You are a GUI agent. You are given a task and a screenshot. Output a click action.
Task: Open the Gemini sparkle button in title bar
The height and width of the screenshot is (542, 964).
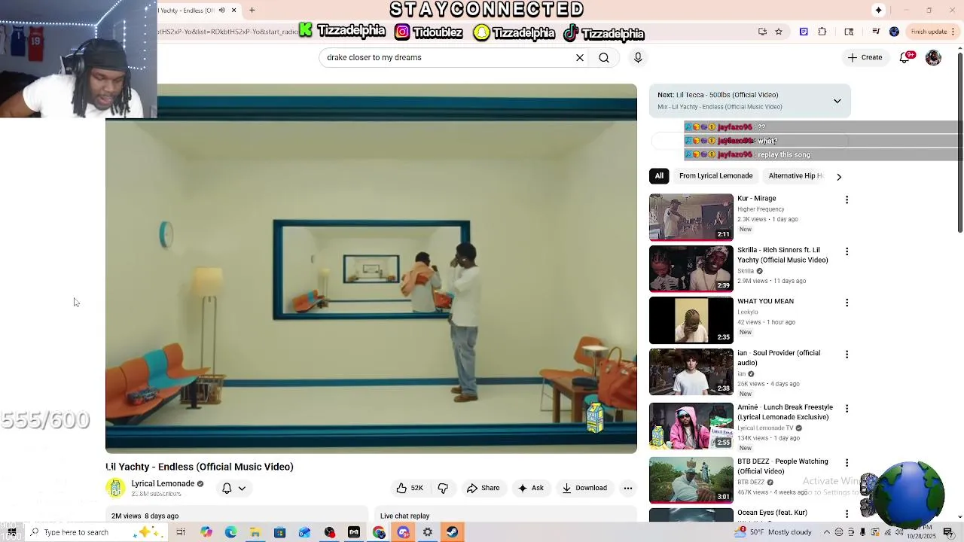(878, 10)
